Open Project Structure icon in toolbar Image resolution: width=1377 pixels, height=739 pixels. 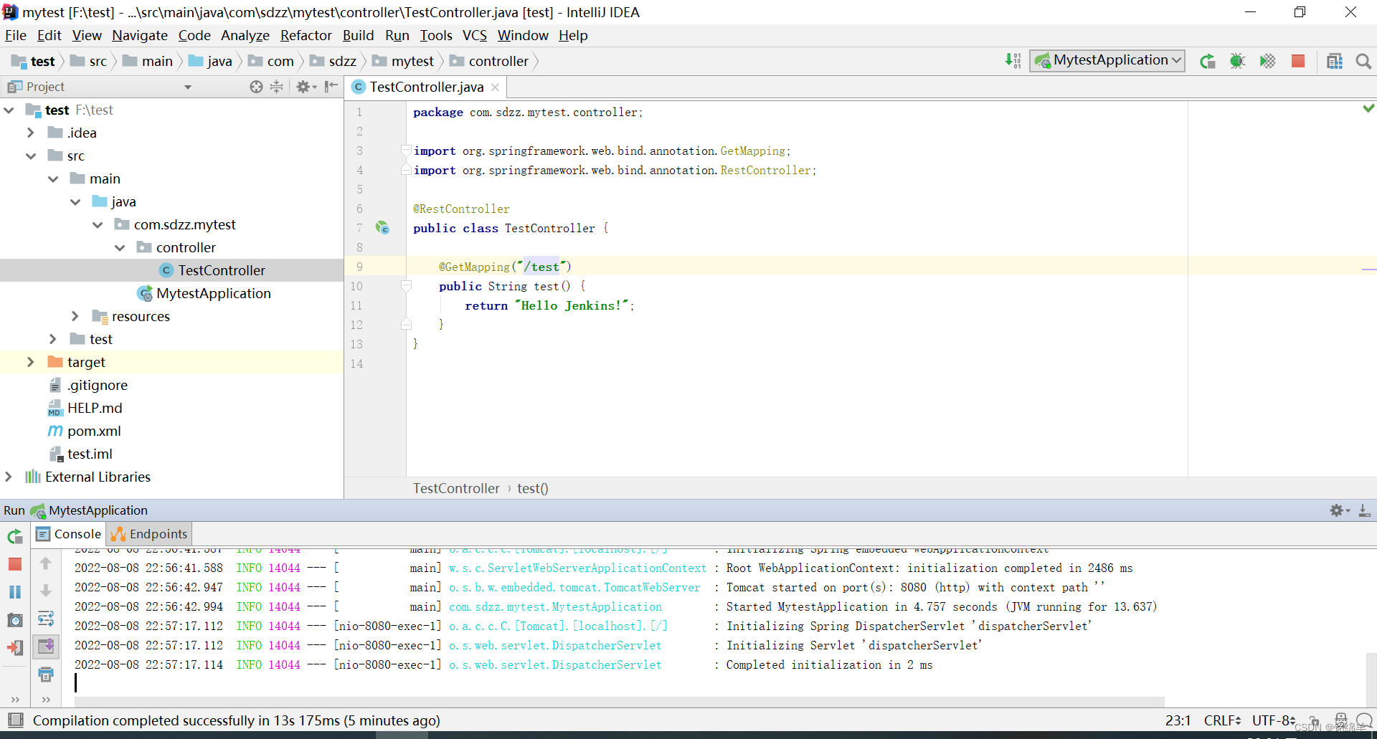pyautogui.click(x=1334, y=61)
